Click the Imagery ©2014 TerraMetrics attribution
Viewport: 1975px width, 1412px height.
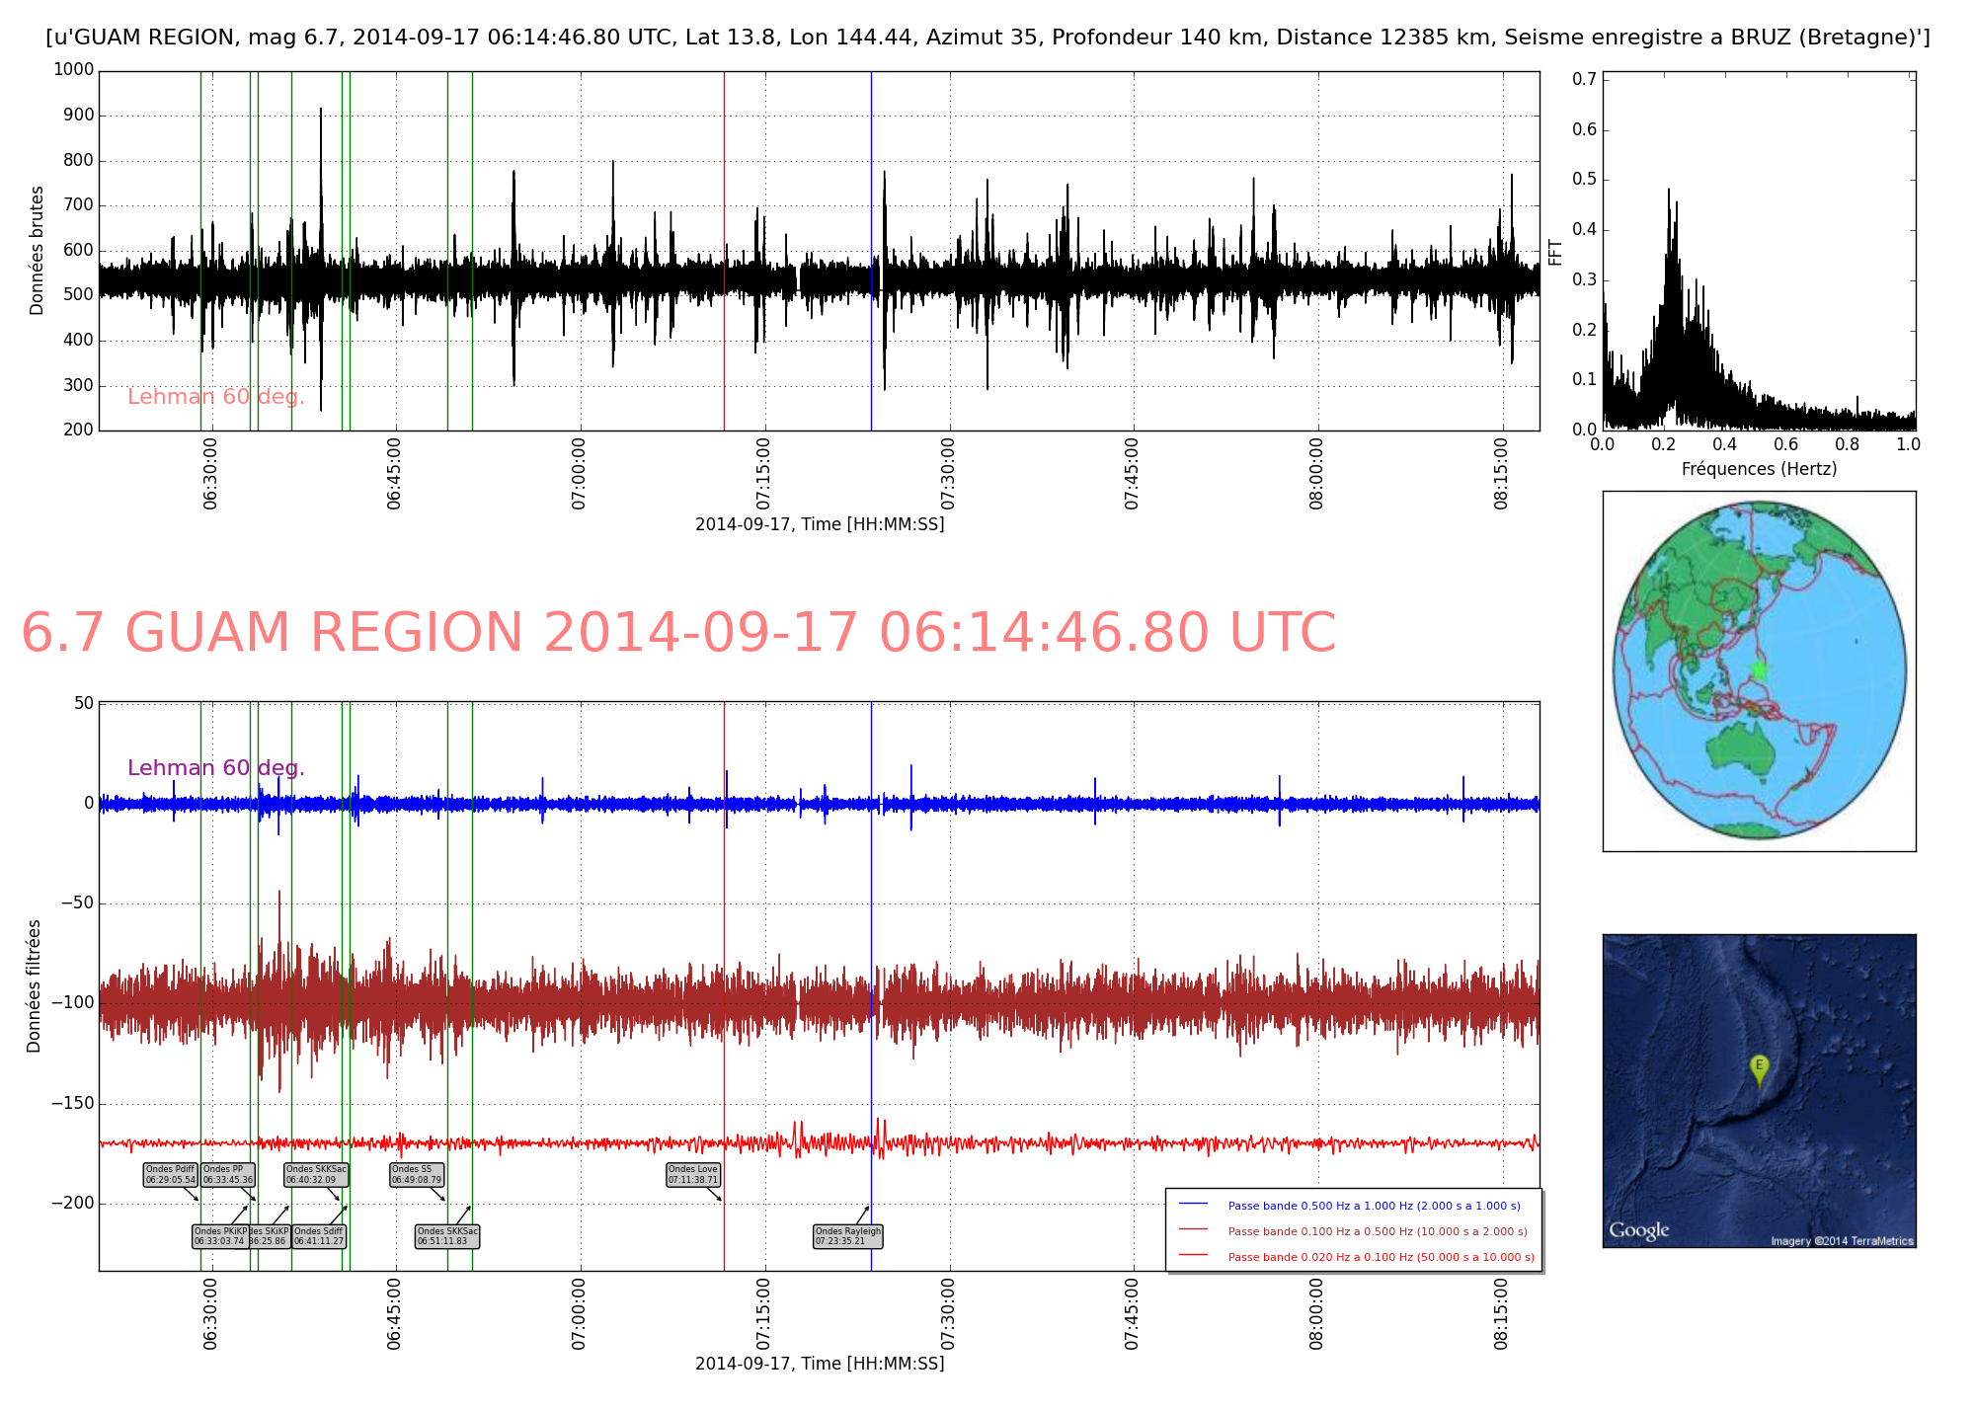click(1841, 1241)
